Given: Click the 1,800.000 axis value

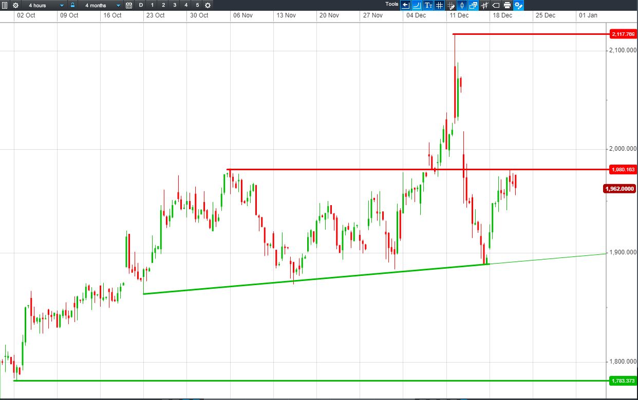Looking at the screenshot, I should (x=623, y=362).
